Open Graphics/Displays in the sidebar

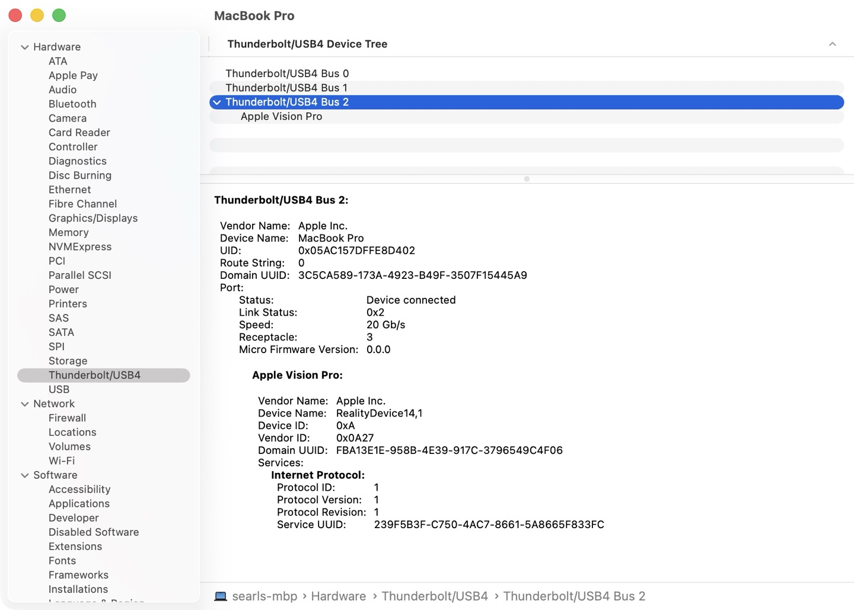[x=93, y=218]
